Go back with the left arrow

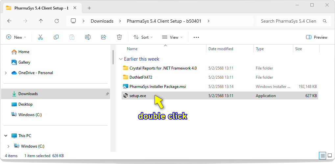9,21
